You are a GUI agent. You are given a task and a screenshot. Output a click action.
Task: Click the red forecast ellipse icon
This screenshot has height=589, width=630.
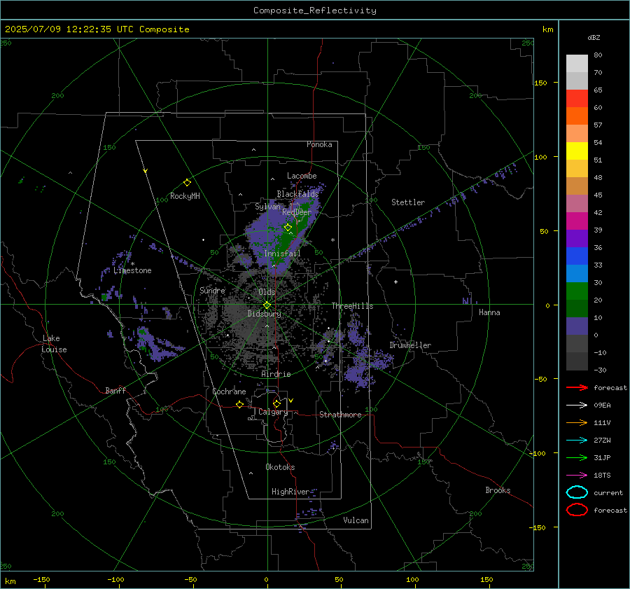tap(577, 510)
